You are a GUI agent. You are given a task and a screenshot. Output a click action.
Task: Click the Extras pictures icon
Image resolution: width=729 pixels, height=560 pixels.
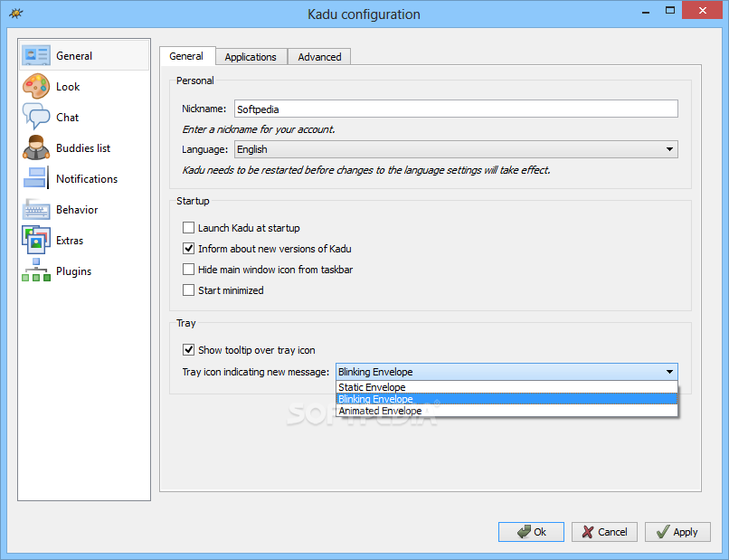(x=36, y=240)
